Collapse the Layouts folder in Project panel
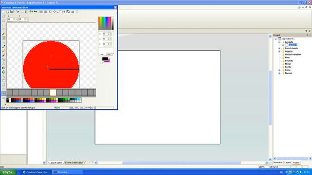 pyautogui.click(x=279, y=42)
